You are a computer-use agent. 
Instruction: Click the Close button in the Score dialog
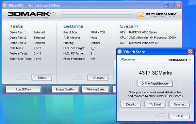[x=179, y=116]
